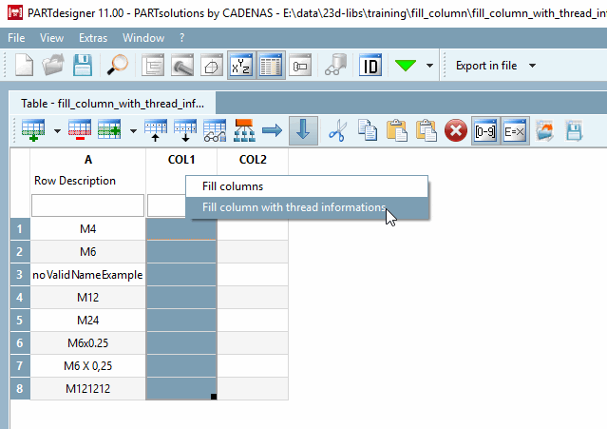Click the scissors cut icon

(338, 130)
